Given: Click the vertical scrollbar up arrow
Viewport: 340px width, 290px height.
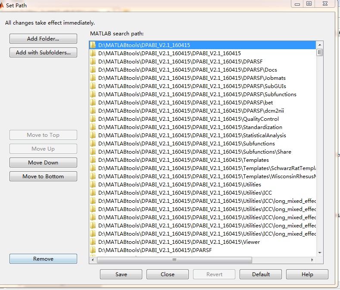Looking at the screenshot, I should click(x=320, y=45).
